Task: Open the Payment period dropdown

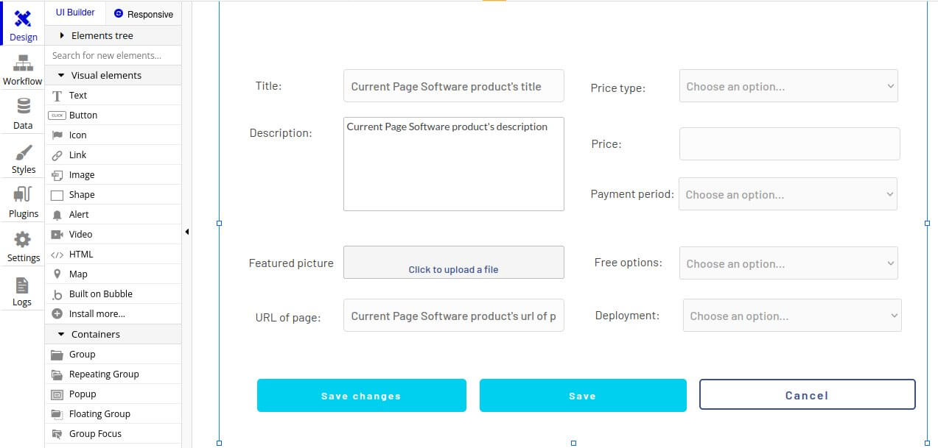Action: click(788, 195)
